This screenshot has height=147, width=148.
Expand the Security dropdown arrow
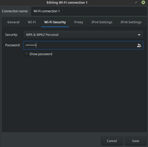tap(139, 35)
